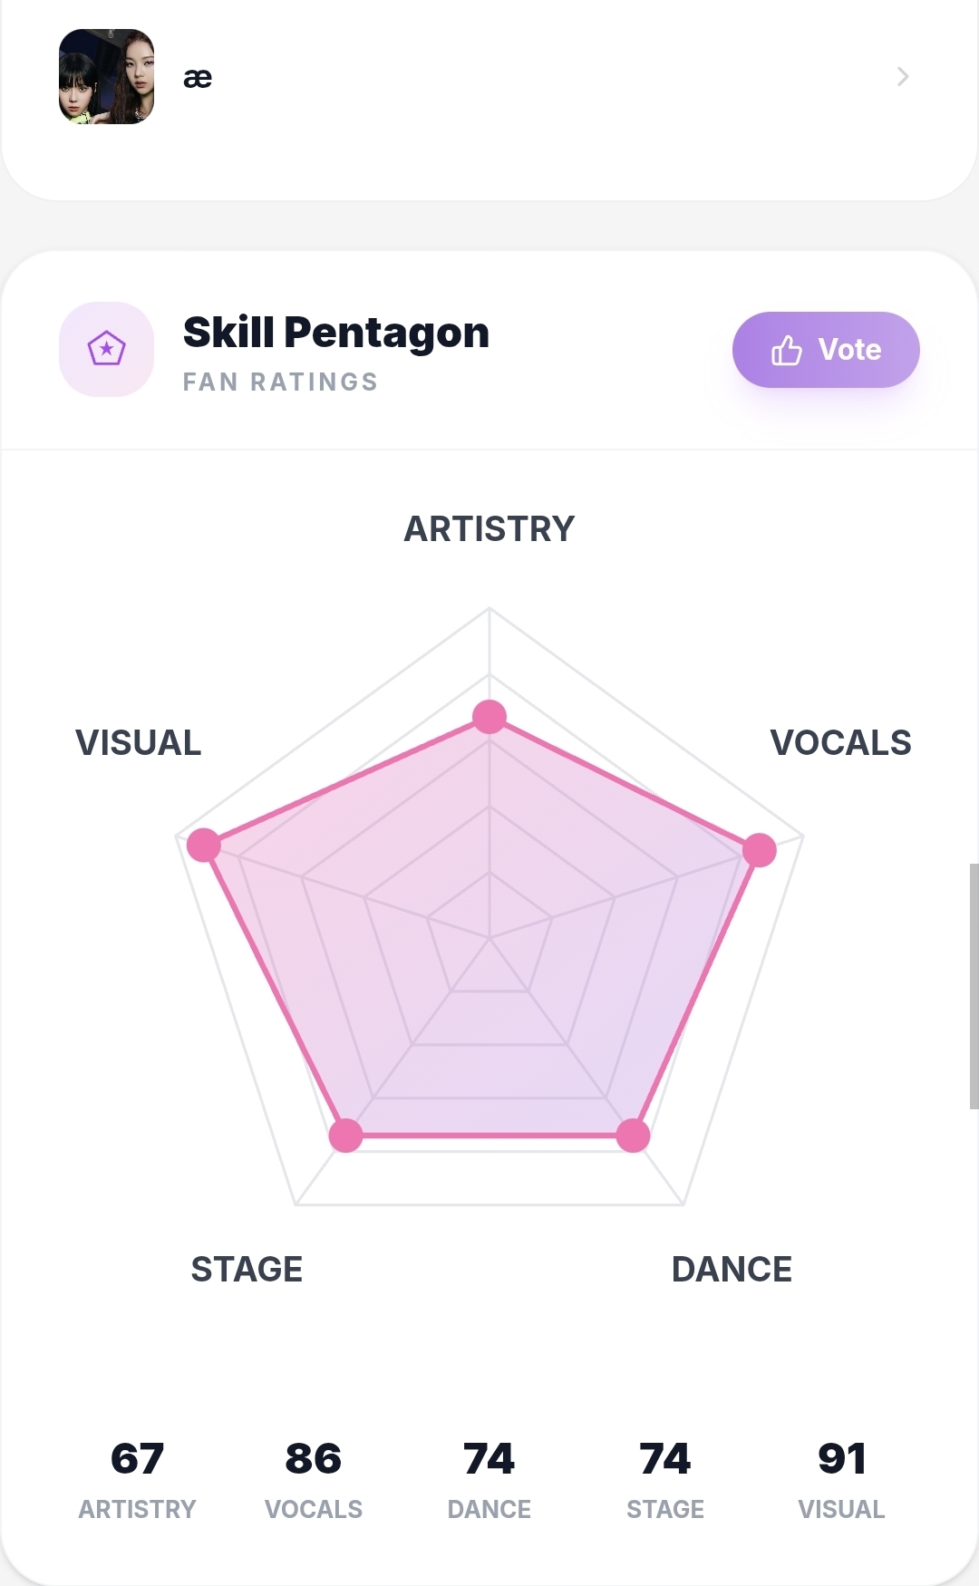Click the Stage data point on chart
979x1586 pixels.
click(x=345, y=1135)
